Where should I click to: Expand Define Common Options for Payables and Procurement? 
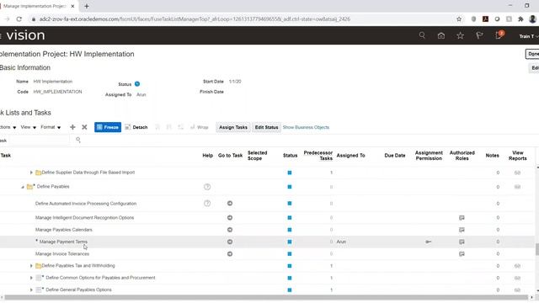click(31, 278)
